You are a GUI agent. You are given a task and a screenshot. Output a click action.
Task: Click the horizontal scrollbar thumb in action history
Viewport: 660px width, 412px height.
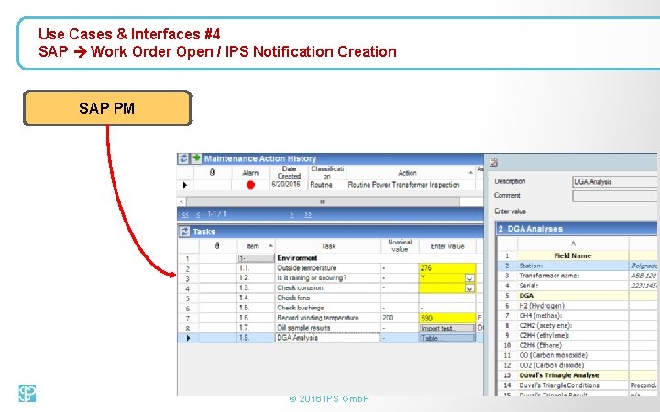point(323,201)
